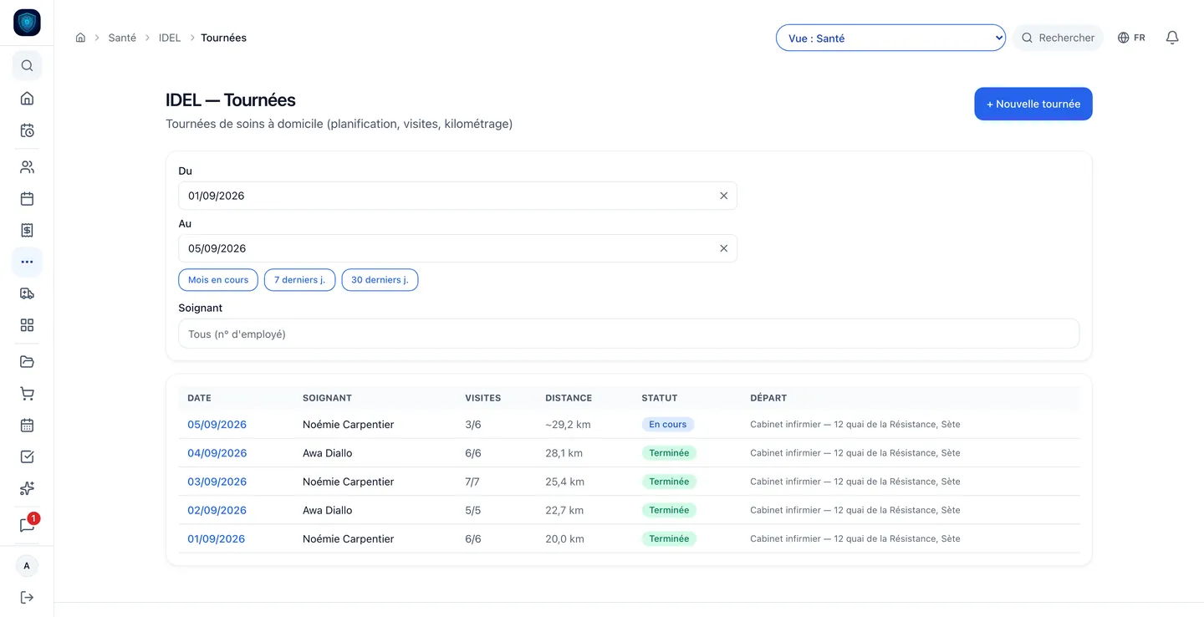
Task: Clear the Du date field
Action: 723,196
